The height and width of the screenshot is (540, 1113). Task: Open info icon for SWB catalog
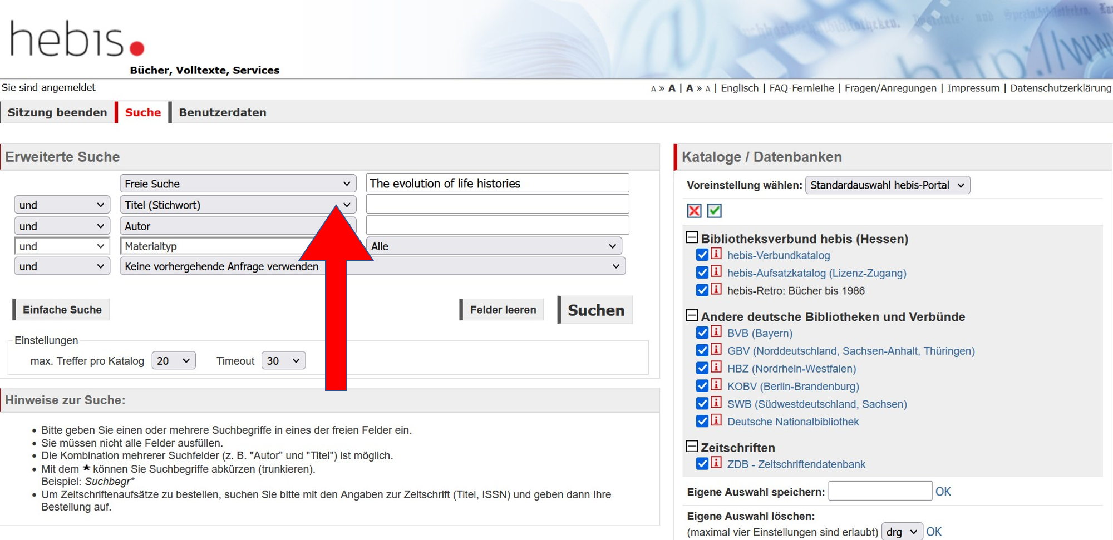coord(716,403)
